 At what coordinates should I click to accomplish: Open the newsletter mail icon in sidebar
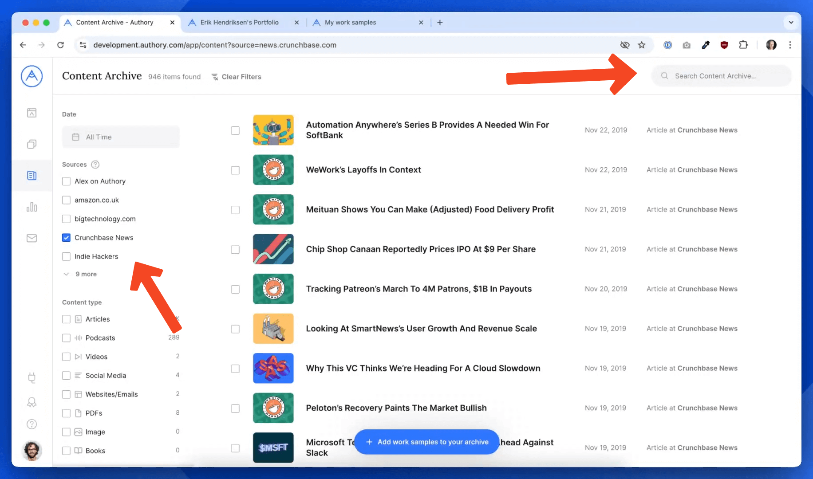coord(32,238)
